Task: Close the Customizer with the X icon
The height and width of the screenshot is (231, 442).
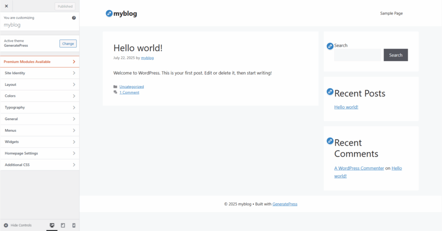Action: pos(6,6)
